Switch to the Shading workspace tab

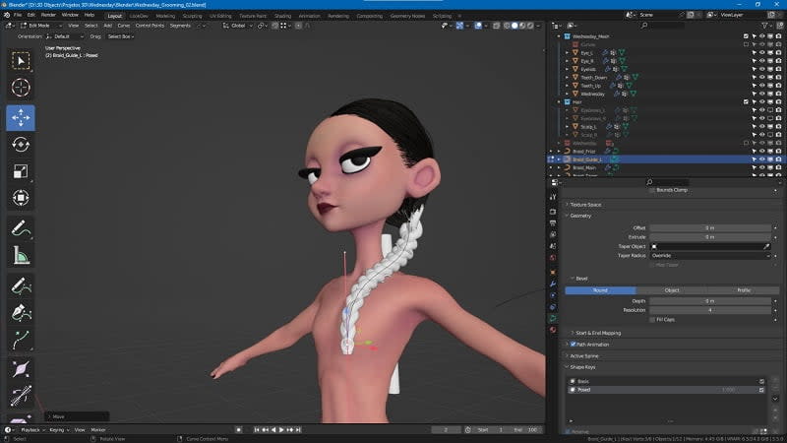282,16
